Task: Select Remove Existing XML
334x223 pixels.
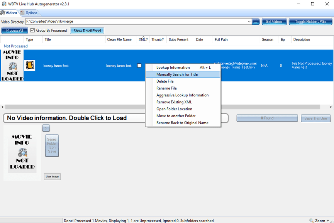Action: [x=183, y=102]
